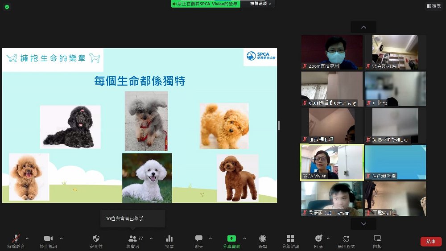Open the View (檢視) layout menu
Screen dimensions: 446x251
coord(434,6)
